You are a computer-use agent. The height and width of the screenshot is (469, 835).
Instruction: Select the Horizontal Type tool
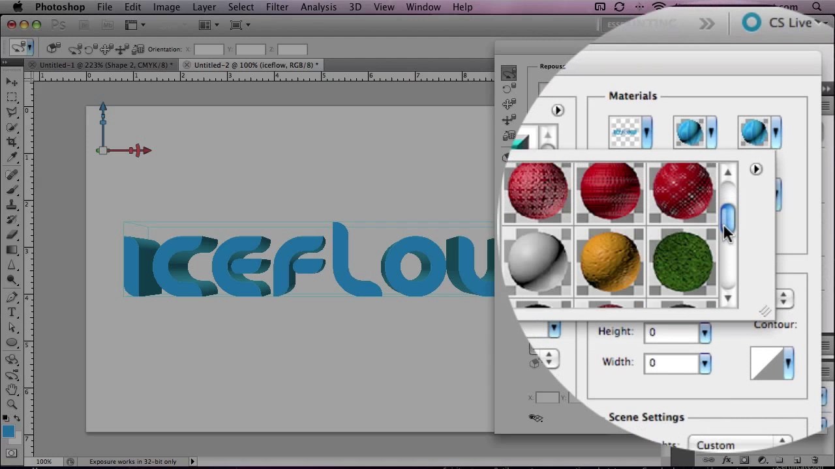pyautogui.click(x=12, y=312)
